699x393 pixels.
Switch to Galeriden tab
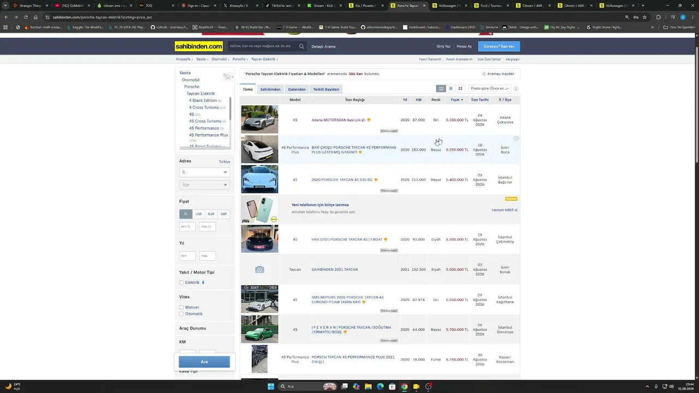click(297, 90)
